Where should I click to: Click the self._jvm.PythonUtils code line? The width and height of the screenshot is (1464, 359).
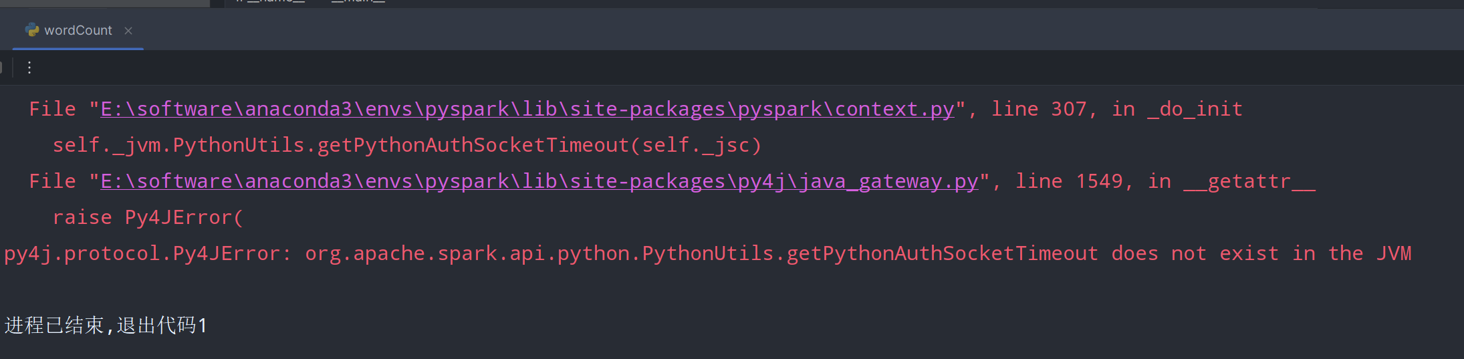pos(406,145)
